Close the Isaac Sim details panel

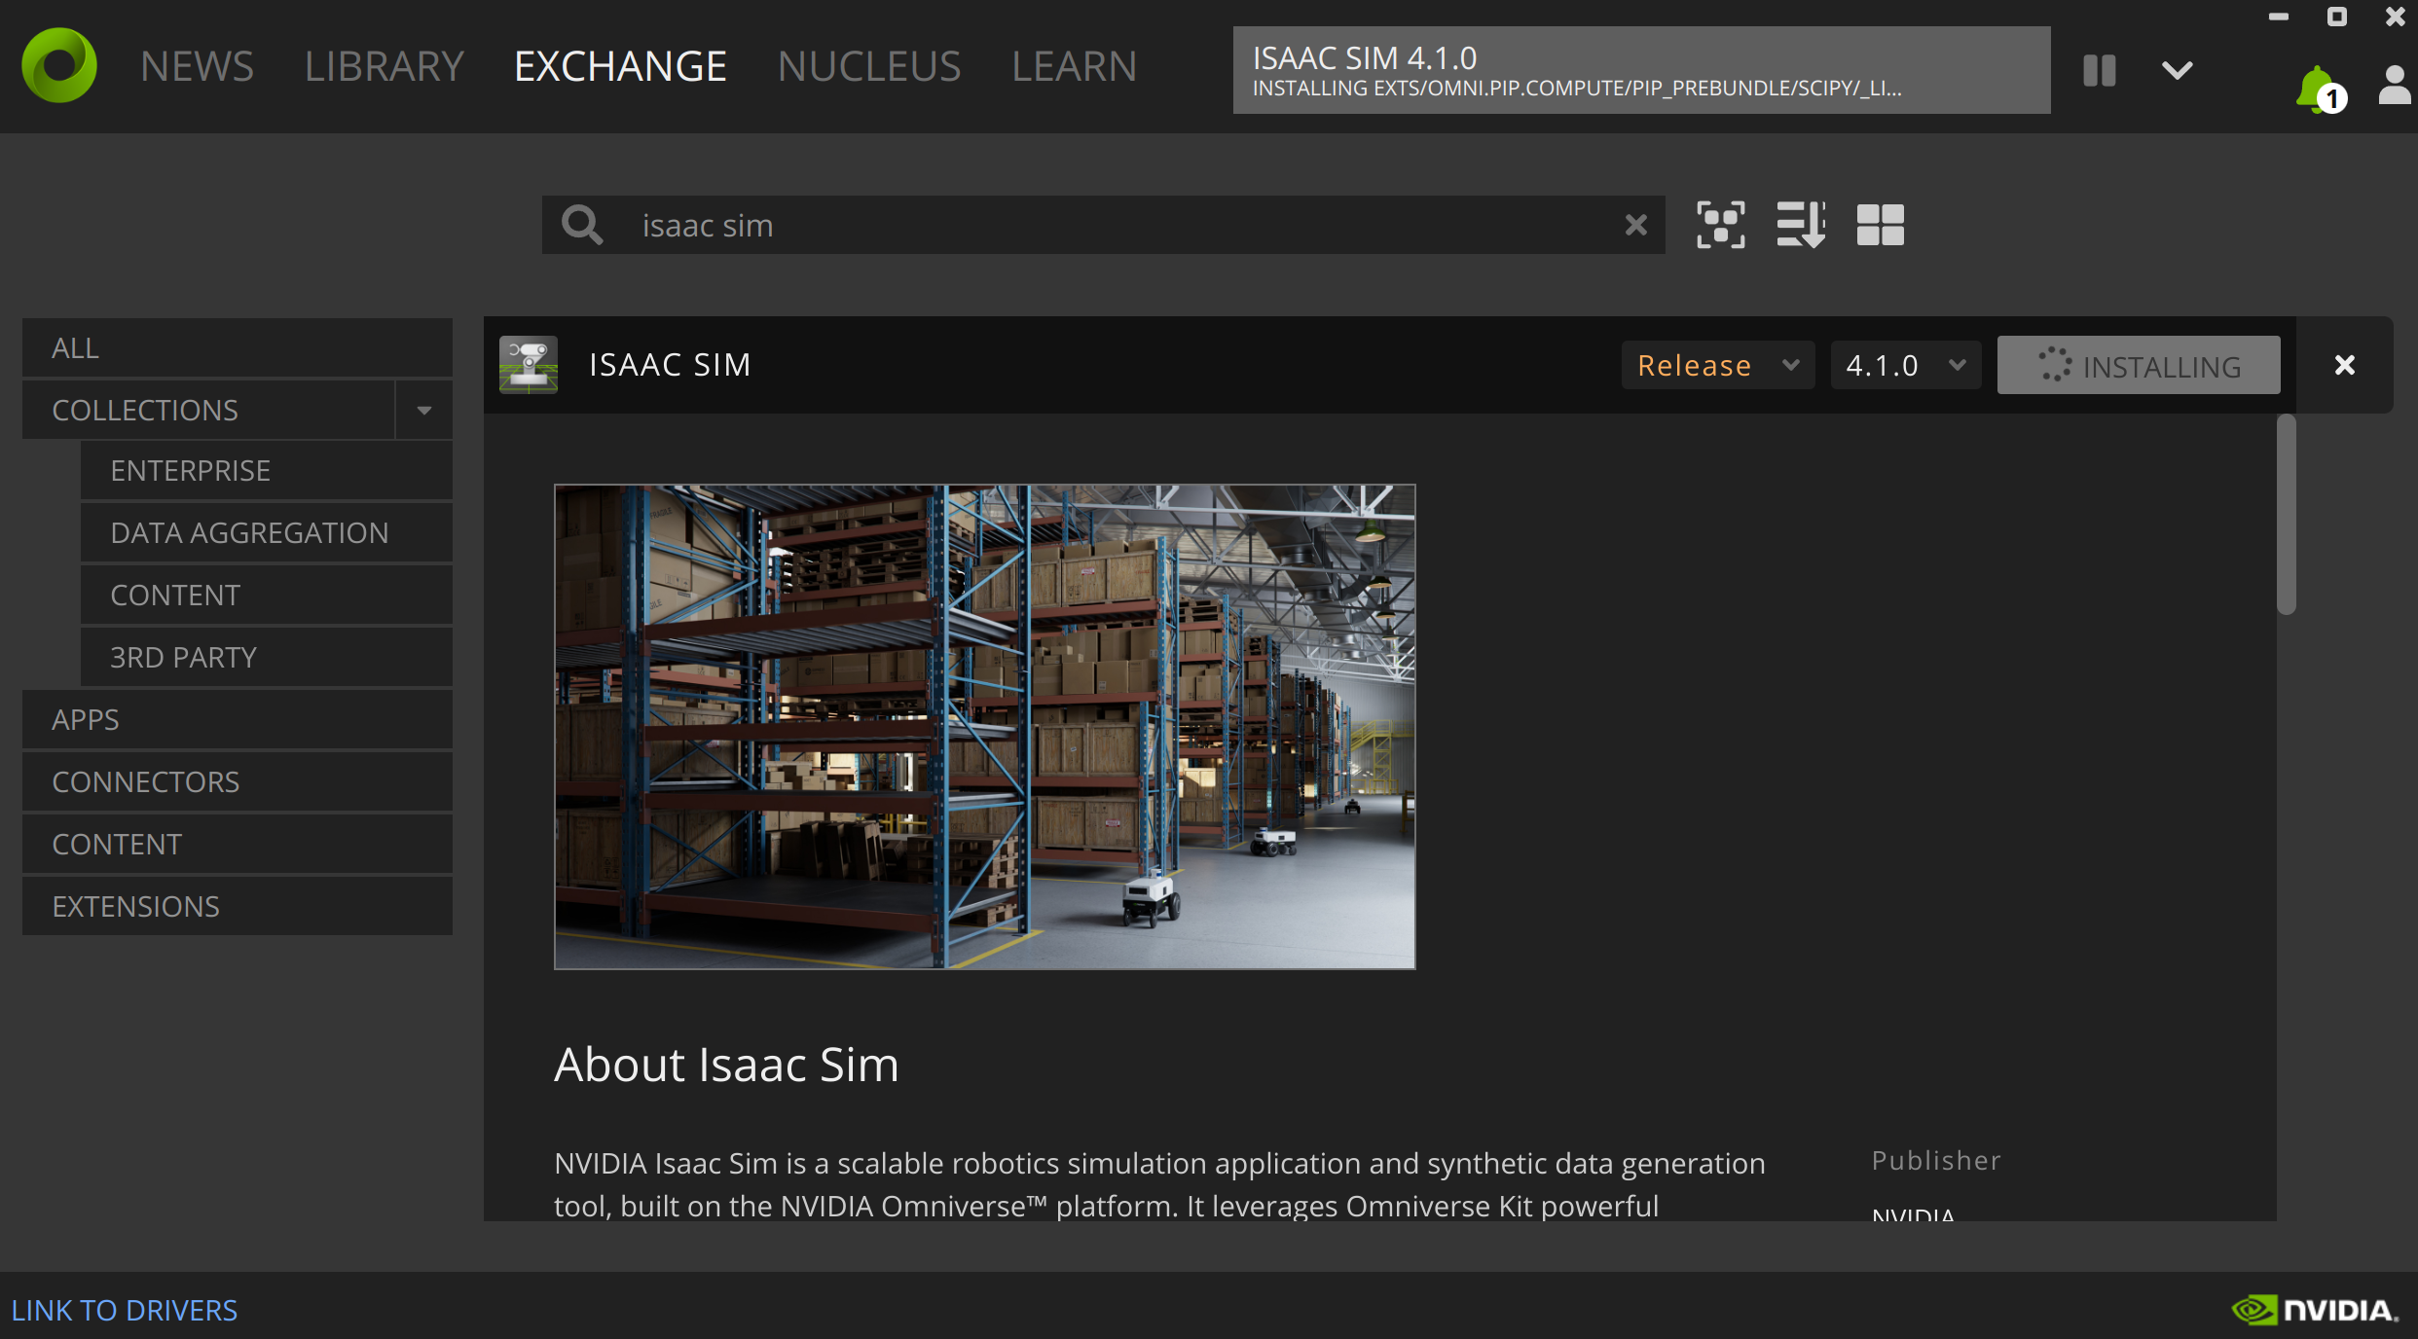[x=2344, y=365]
